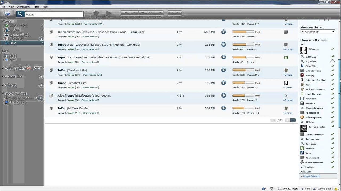Click the result type icon for Juice.[Tupac] vestax

pos(51,95)
